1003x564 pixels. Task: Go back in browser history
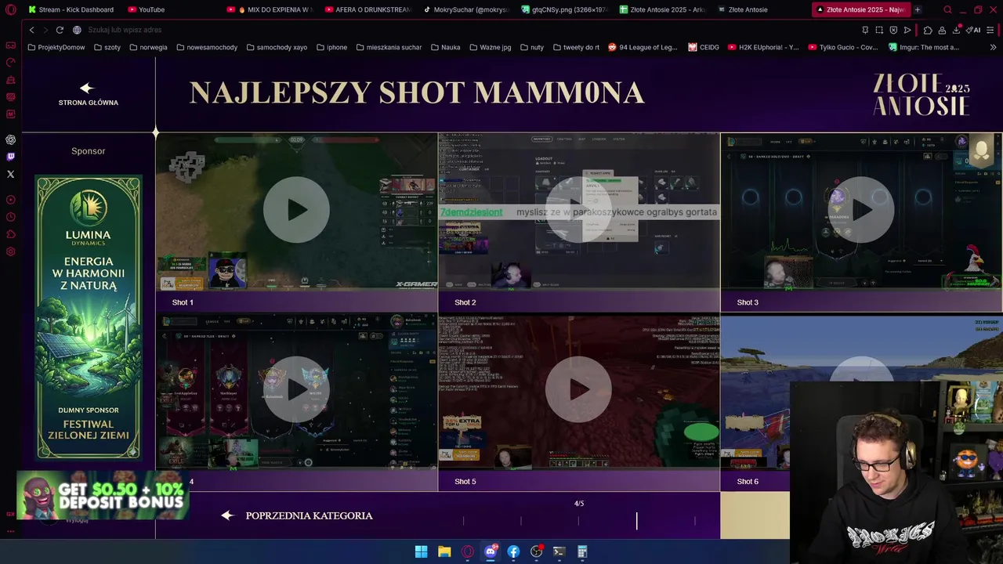pos(31,30)
